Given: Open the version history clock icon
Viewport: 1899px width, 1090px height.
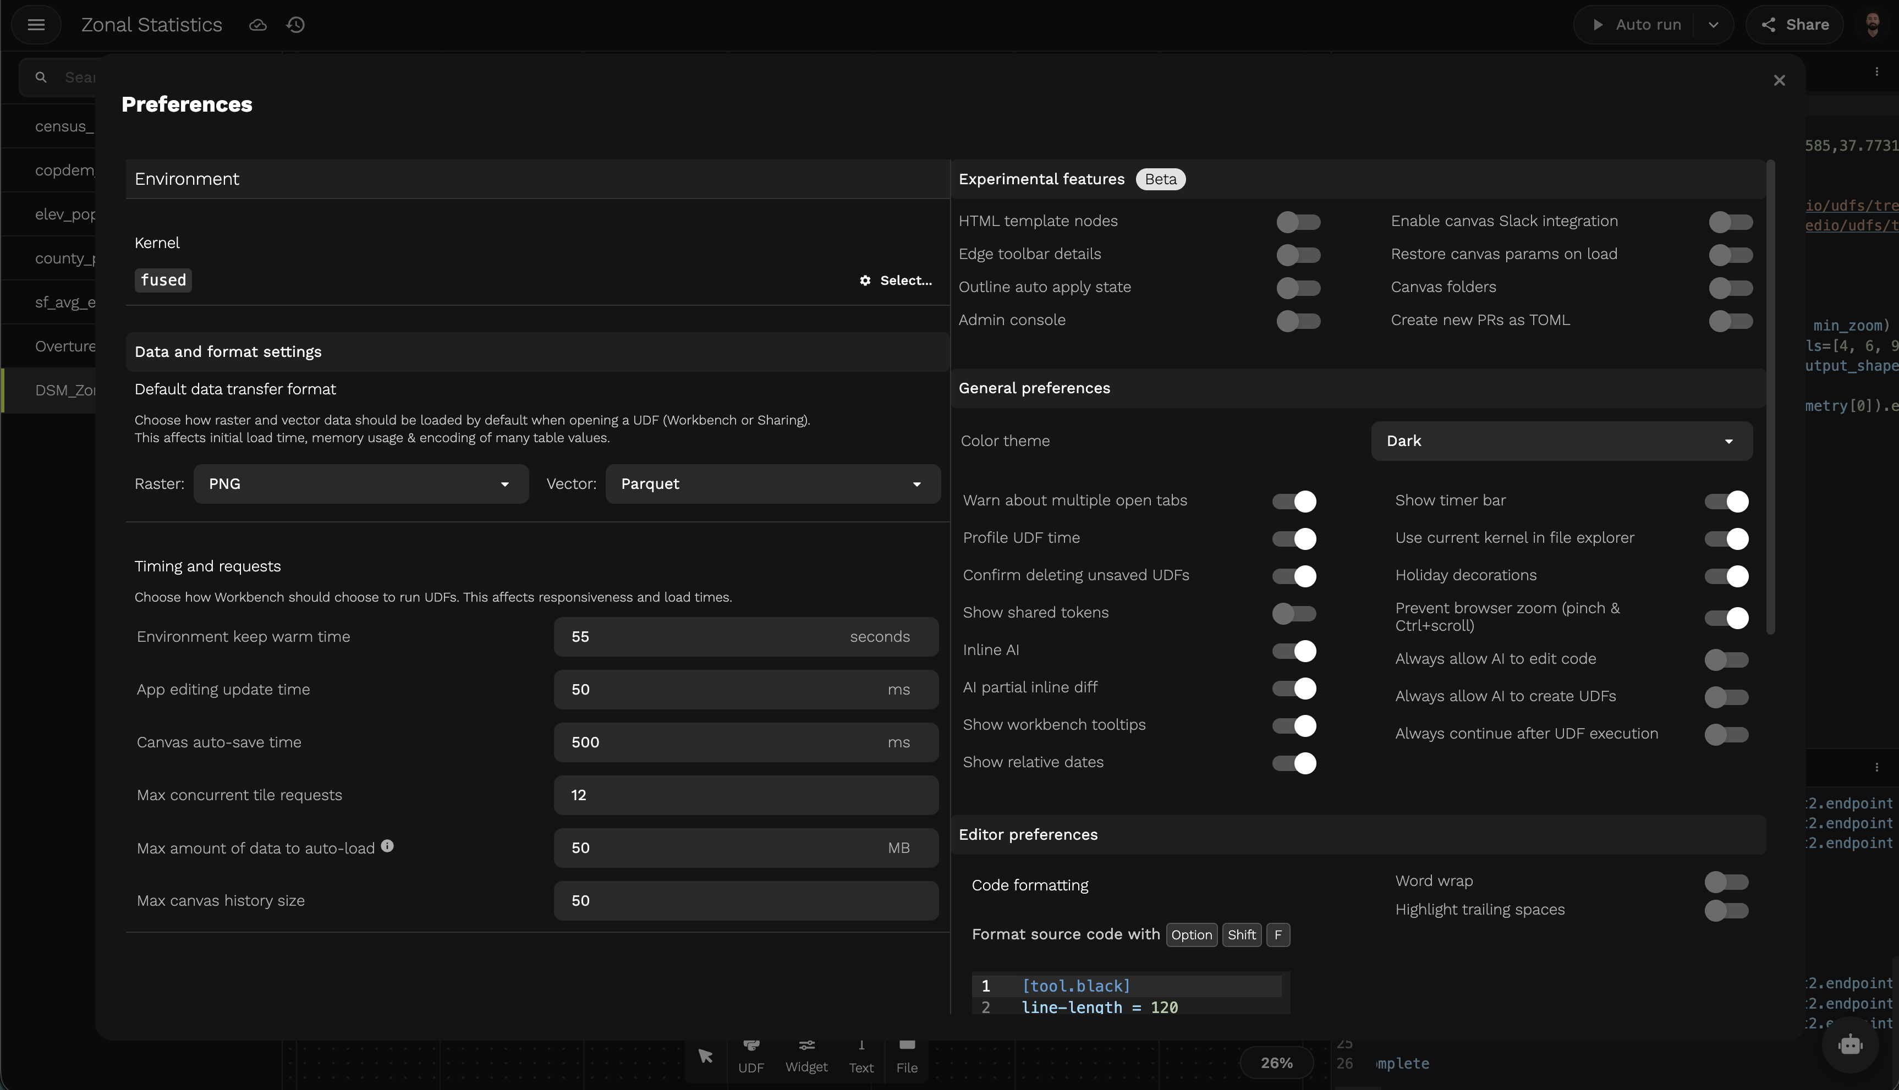Looking at the screenshot, I should (296, 25).
